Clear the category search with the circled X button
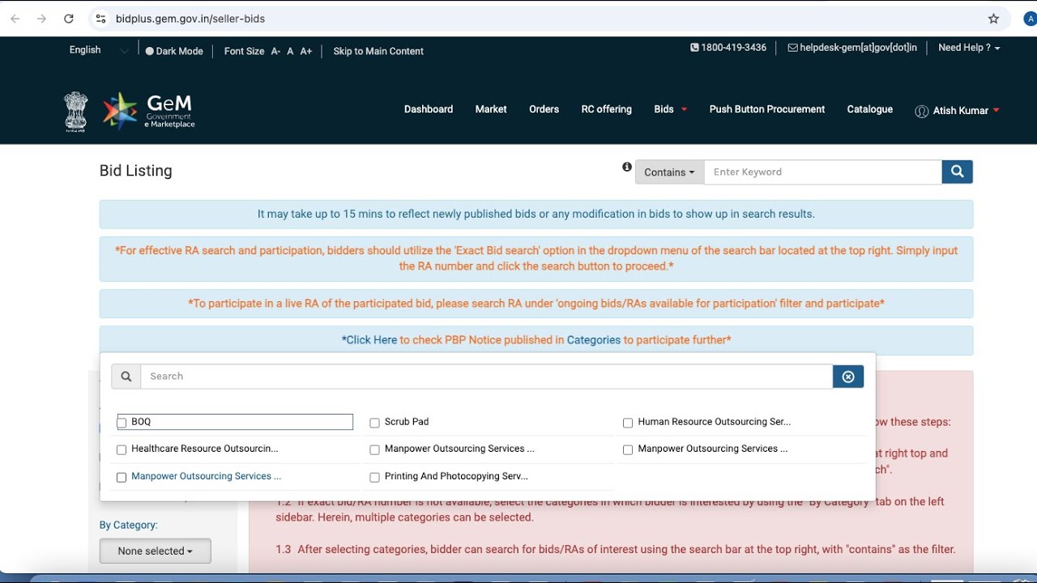Screen dimensions: 1037x583 click(x=848, y=377)
